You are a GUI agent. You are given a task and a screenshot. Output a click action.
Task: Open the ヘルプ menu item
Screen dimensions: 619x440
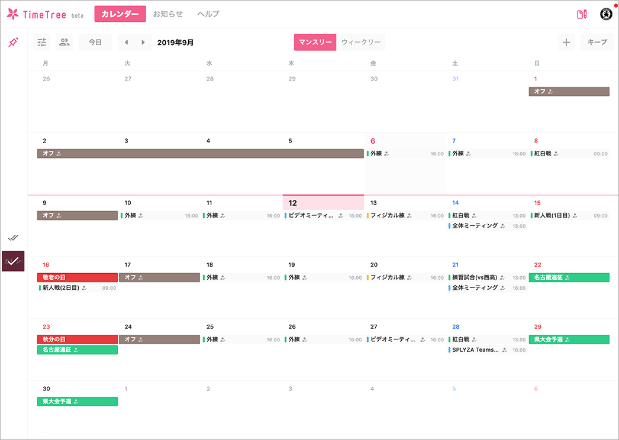pyautogui.click(x=208, y=14)
